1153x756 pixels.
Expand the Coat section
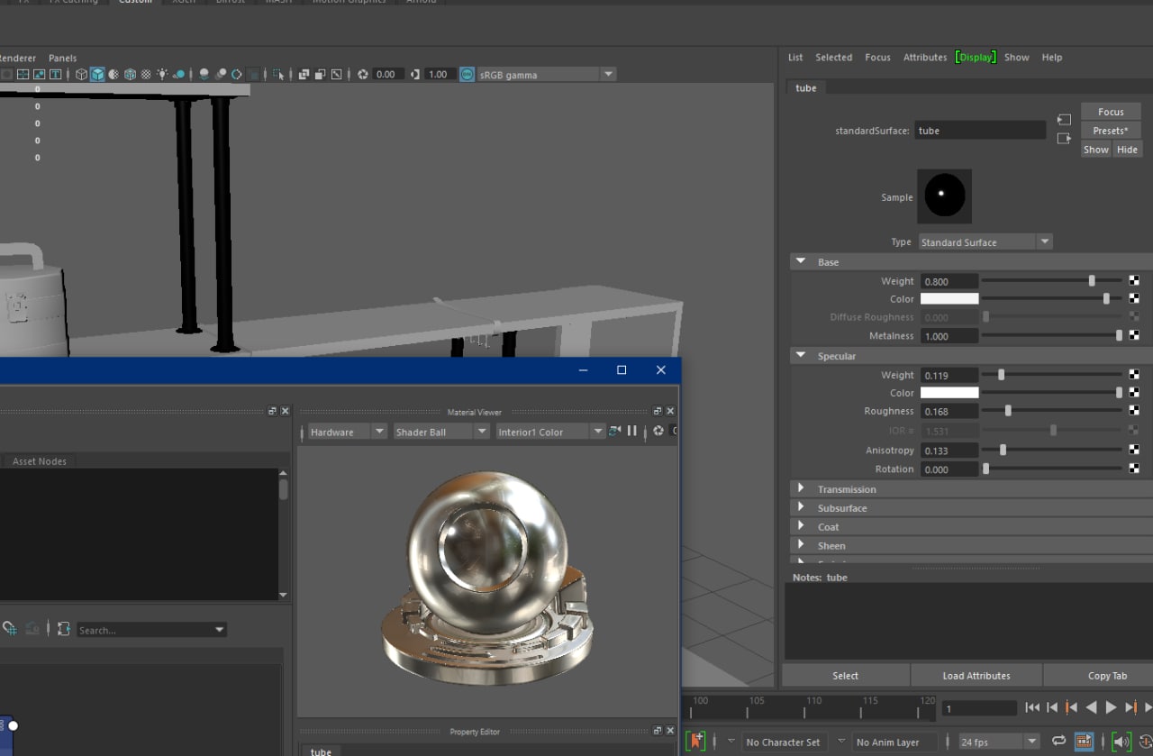pos(801,526)
